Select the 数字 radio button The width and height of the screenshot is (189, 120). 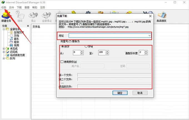pos(63,46)
